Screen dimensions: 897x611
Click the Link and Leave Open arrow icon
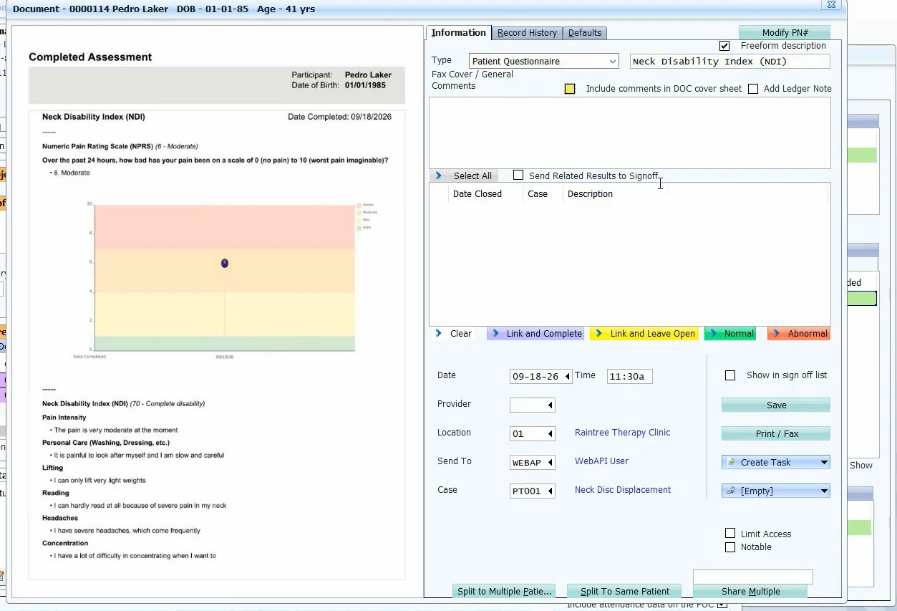(x=598, y=334)
